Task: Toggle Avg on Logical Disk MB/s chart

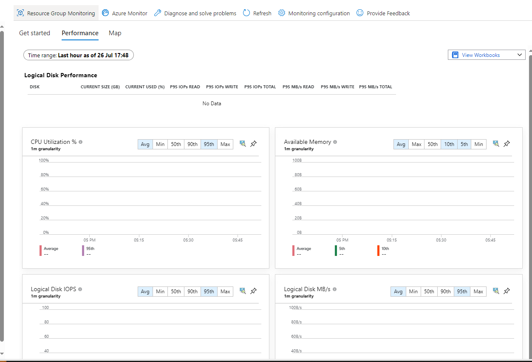Action: click(x=398, y=292)
